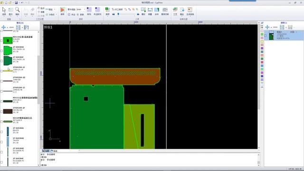Select the bright green 50S304A part thumbnail
Viewport: 304px width, 171px height.
coord(8,51)
